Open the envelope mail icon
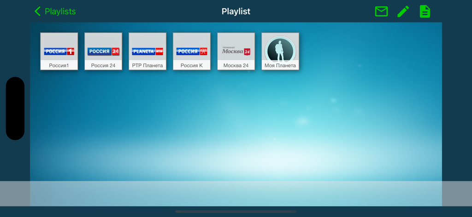The width and height of the screenshot is (472, 217). tap(381, 11)
